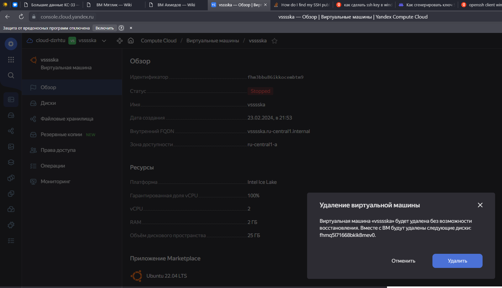Switch to как сделать ssh key tab
The width and height of the screenshot is (502, 288).
364,5
